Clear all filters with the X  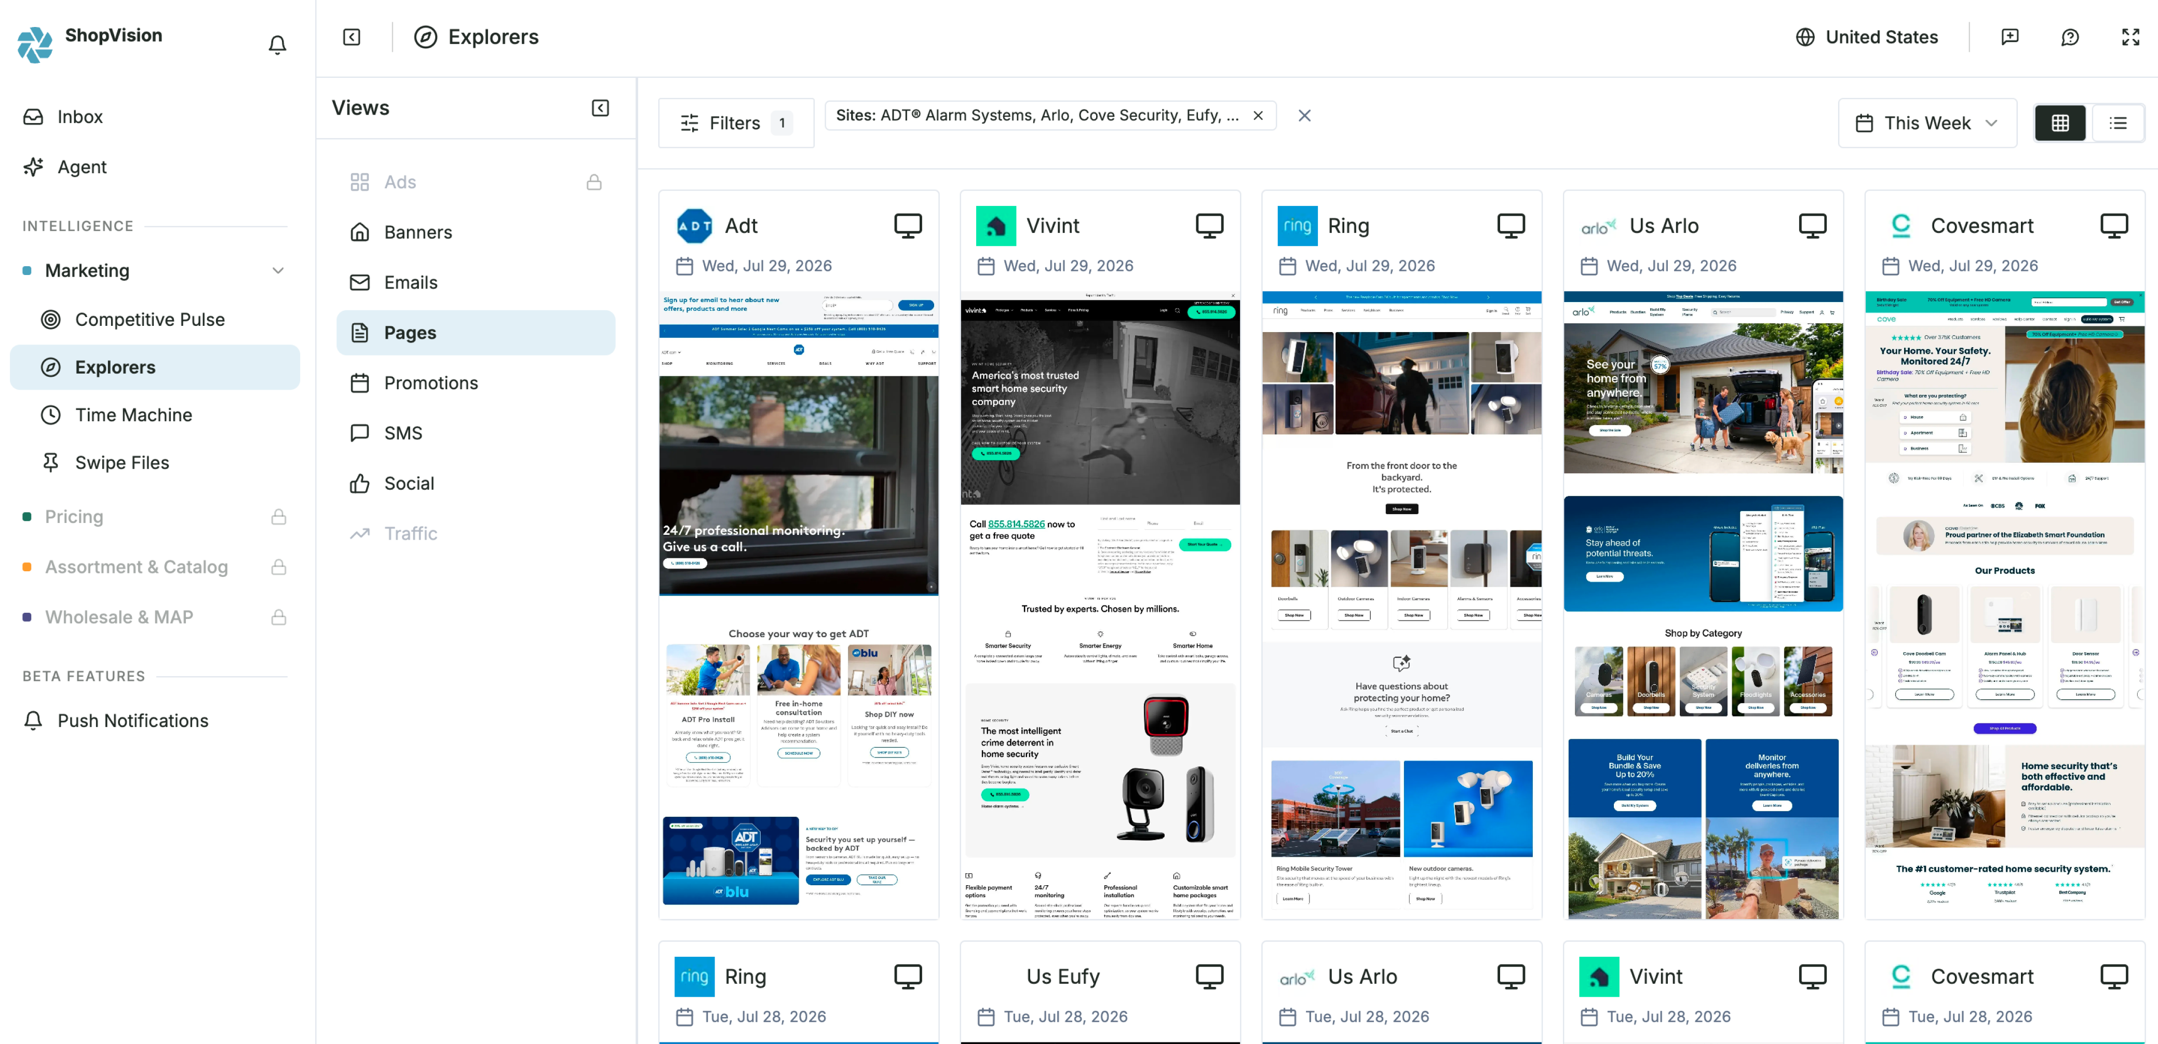pyautogui.click(x=1304, y=116)
